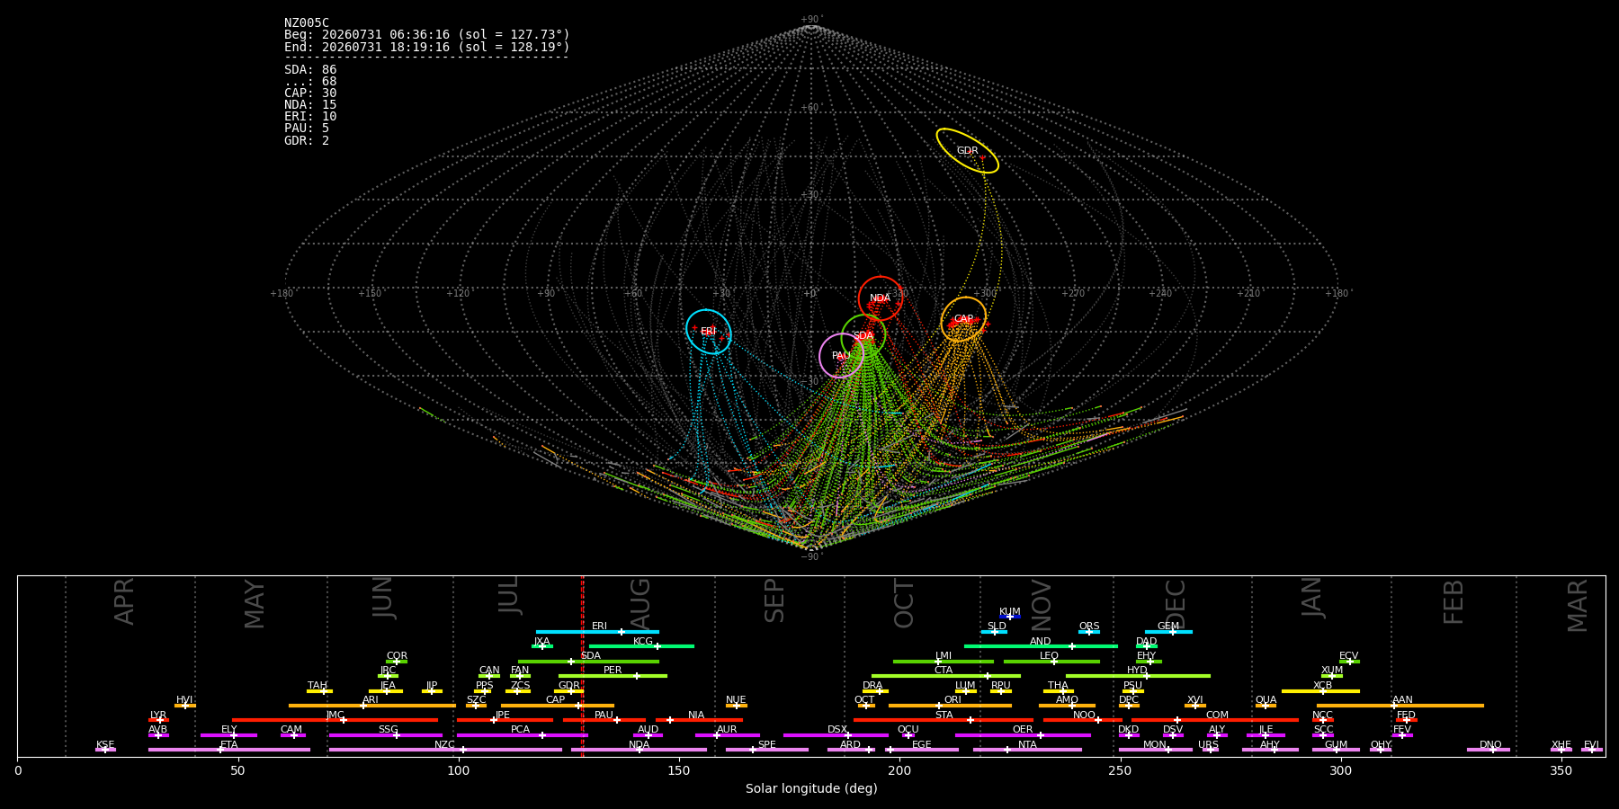Screen dimensions: 1619x809
Task: Click the Solar longitude axis label
Action: pos(811,788)
